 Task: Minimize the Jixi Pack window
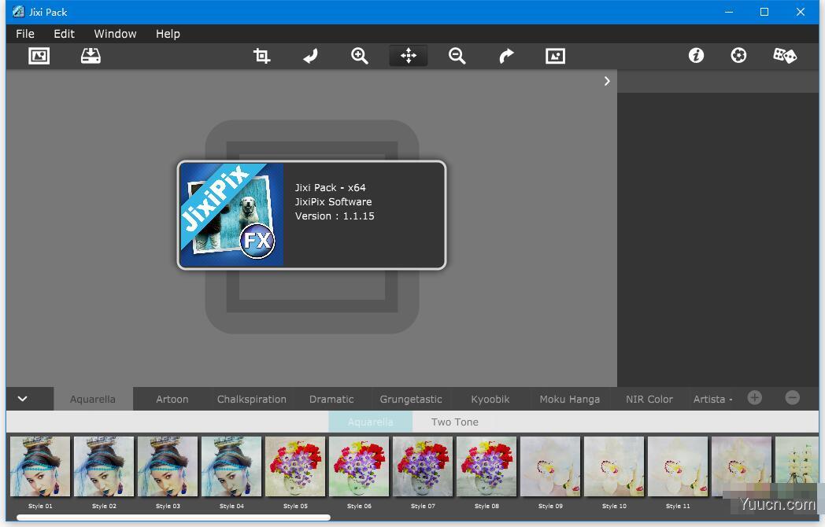[x=729, y=12]
